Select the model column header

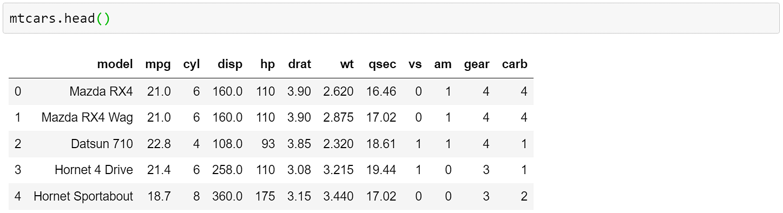click(x=115, y=64)
